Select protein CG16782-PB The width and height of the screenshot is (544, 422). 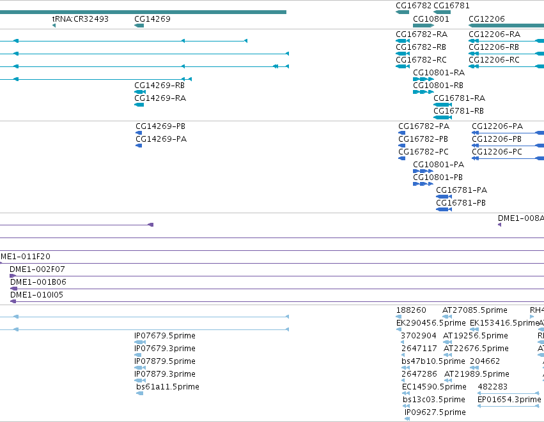pos(423,139)
